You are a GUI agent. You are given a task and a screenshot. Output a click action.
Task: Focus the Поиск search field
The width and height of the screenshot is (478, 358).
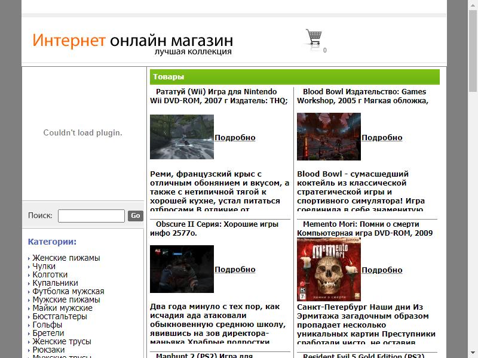(91, 216)
